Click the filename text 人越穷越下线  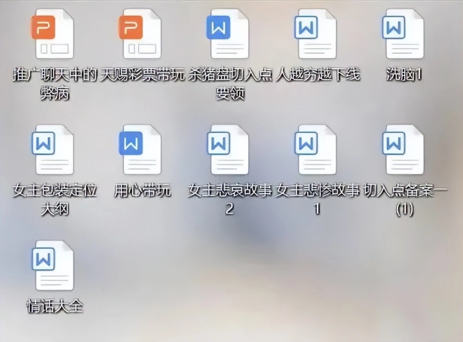pos(318,75)
